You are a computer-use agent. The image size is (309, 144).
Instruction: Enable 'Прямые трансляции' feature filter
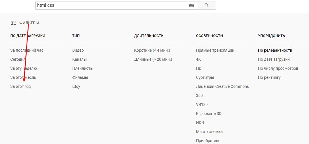215,51
